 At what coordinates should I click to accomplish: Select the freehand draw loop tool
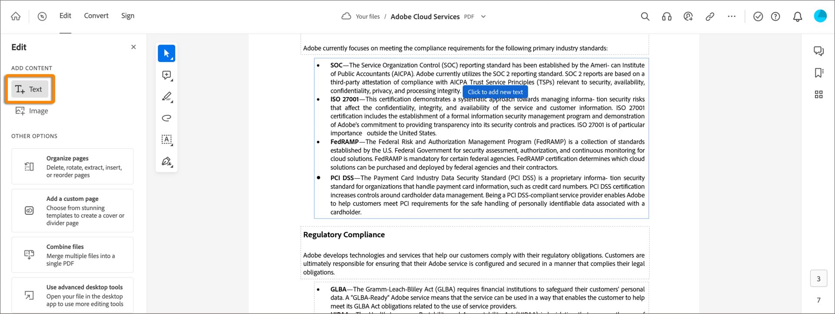coord(167,118)
